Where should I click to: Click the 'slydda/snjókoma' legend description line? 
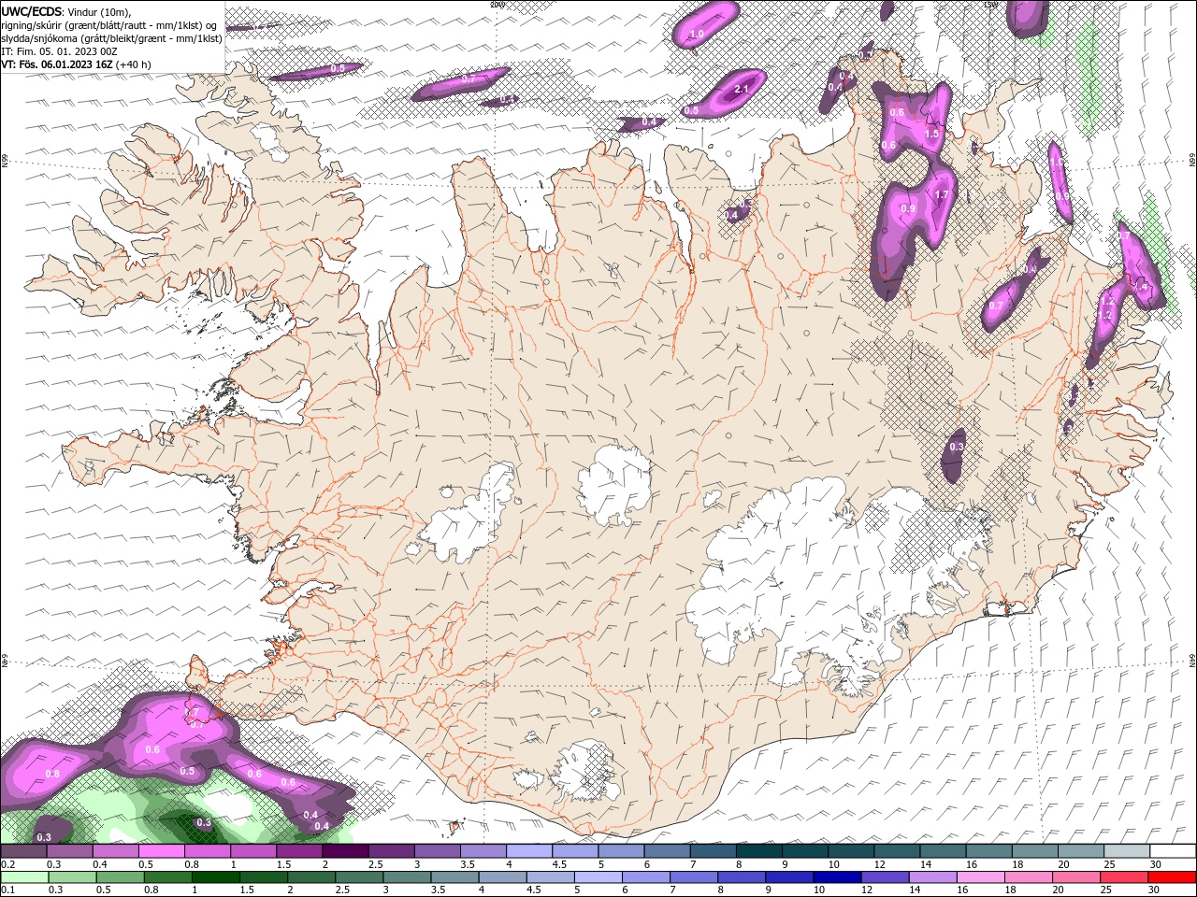[x=111, y=38]
